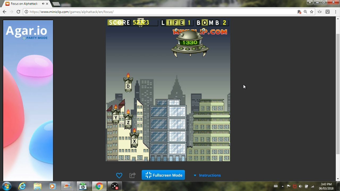Open Windows Explorer folder on taskbar
Screen dimensions: 340x191
pos(37,186)
